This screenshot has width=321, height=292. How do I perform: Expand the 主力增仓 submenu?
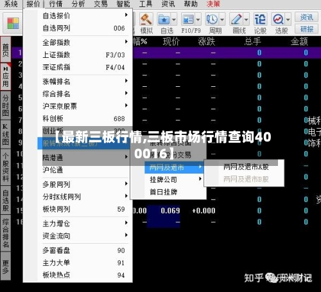[85, 224]
